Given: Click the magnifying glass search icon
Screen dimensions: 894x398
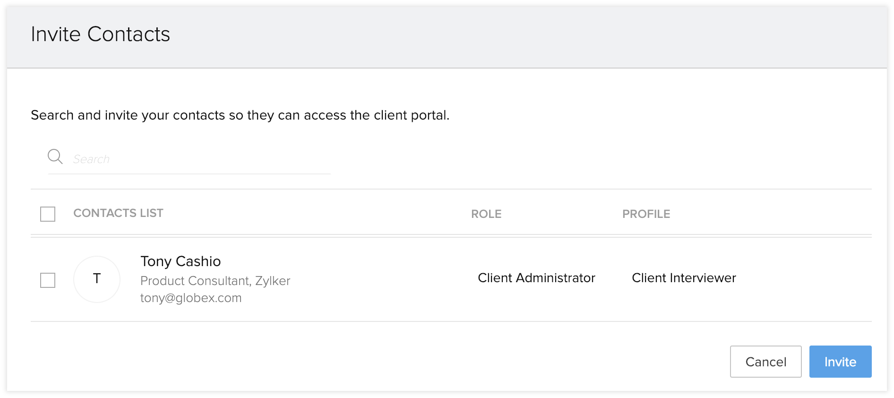Looking at the screenshot, I should point(55,156).
